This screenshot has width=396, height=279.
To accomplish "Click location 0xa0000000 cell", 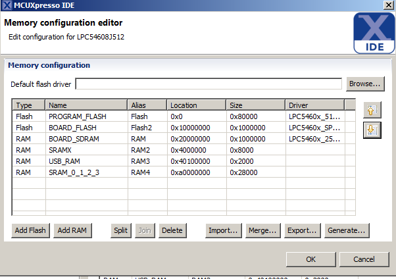I will [197, 172].
